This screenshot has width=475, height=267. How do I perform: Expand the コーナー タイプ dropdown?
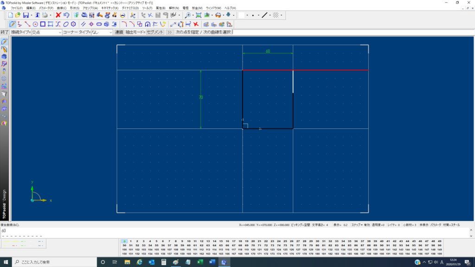(x=110, y=32)
